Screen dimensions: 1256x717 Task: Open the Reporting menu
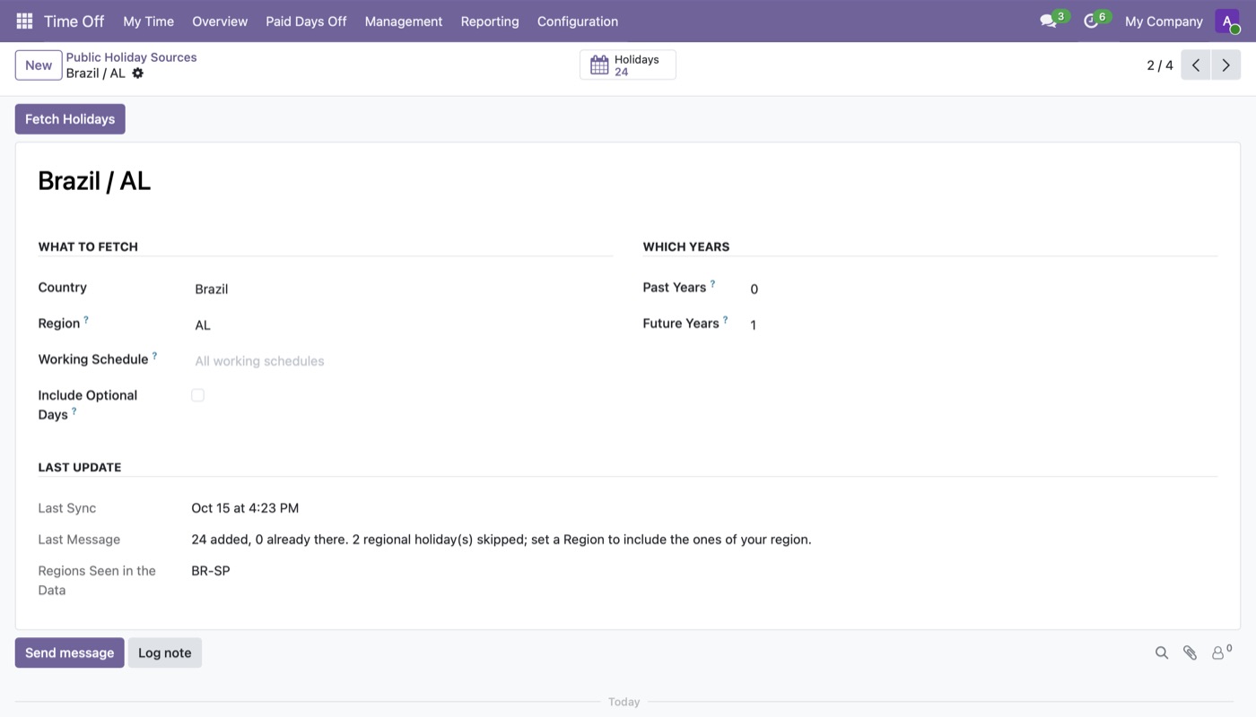tap(490, 22)
